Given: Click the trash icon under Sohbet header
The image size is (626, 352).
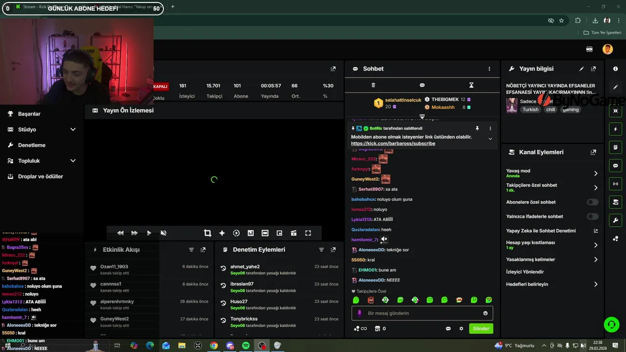Looking at the screenshot, I should (x=373, y=85).
